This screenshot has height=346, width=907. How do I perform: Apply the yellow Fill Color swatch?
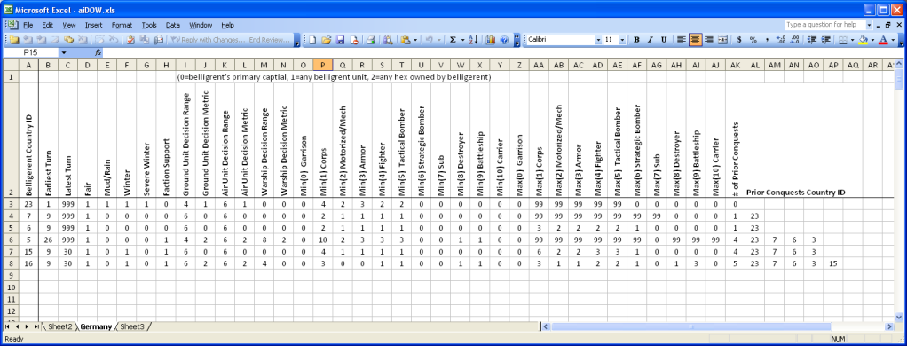(863, 40)
